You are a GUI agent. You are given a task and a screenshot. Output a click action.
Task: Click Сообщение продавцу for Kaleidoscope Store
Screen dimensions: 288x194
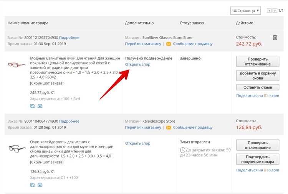point(192,128)
